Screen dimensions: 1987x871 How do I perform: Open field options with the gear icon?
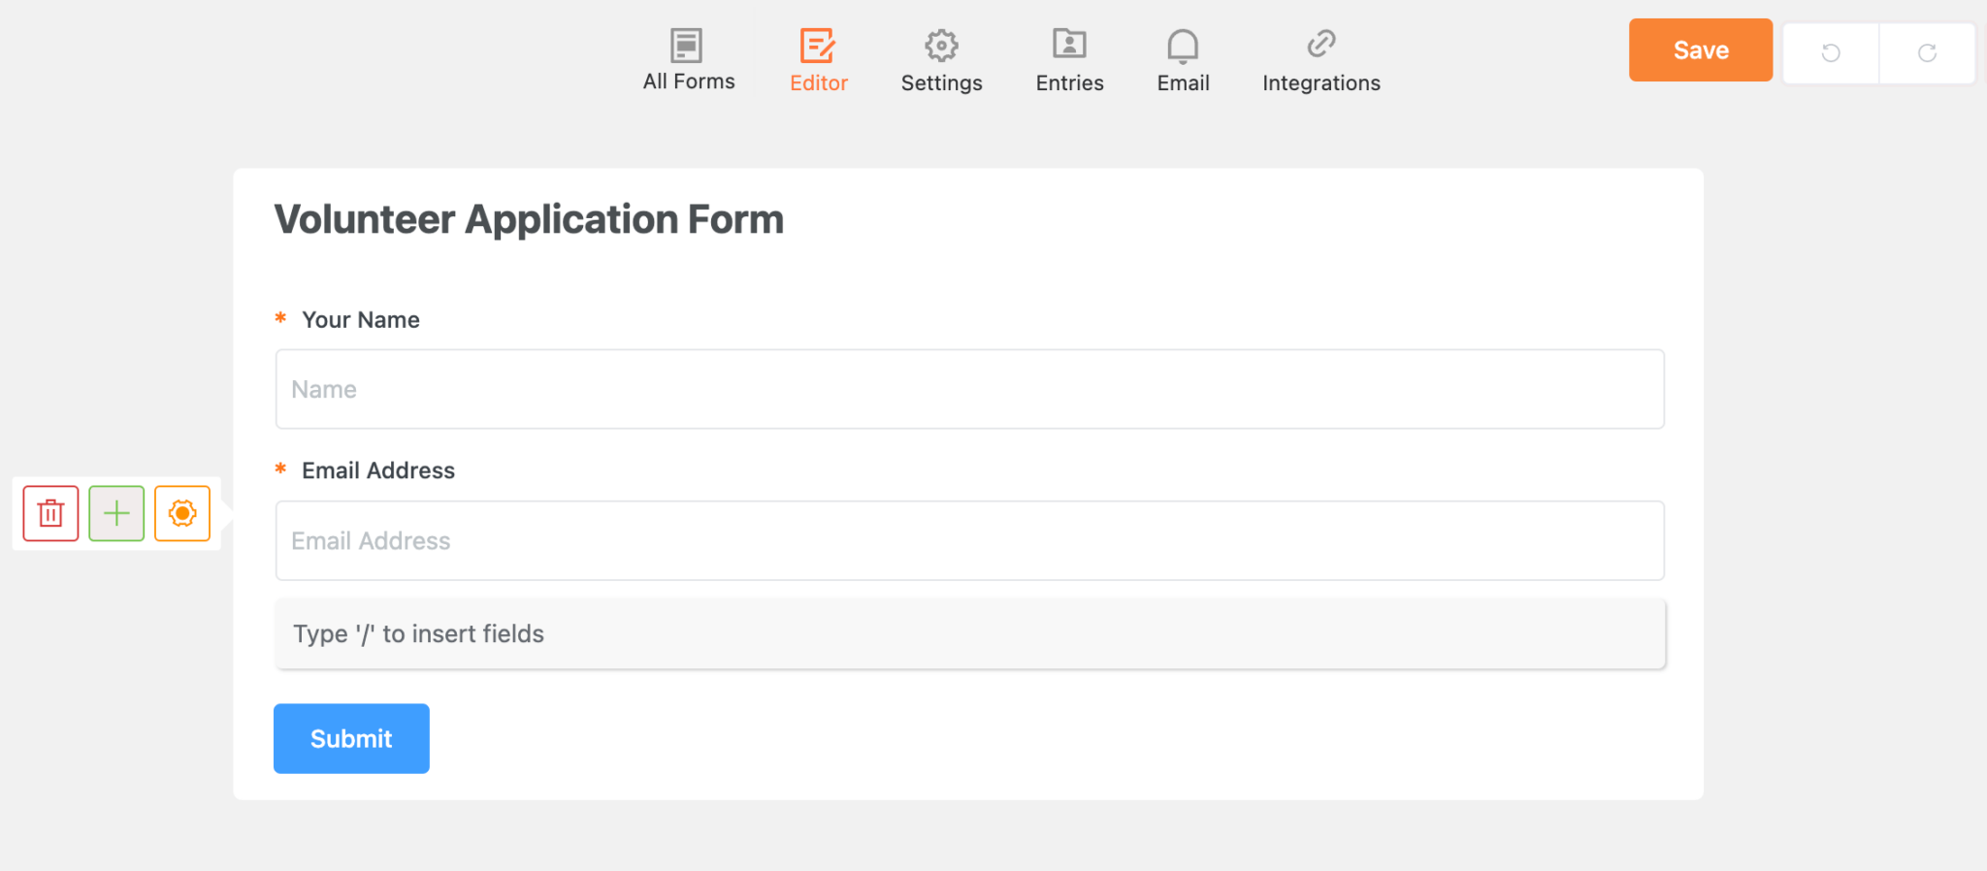[x=183, y=513]
